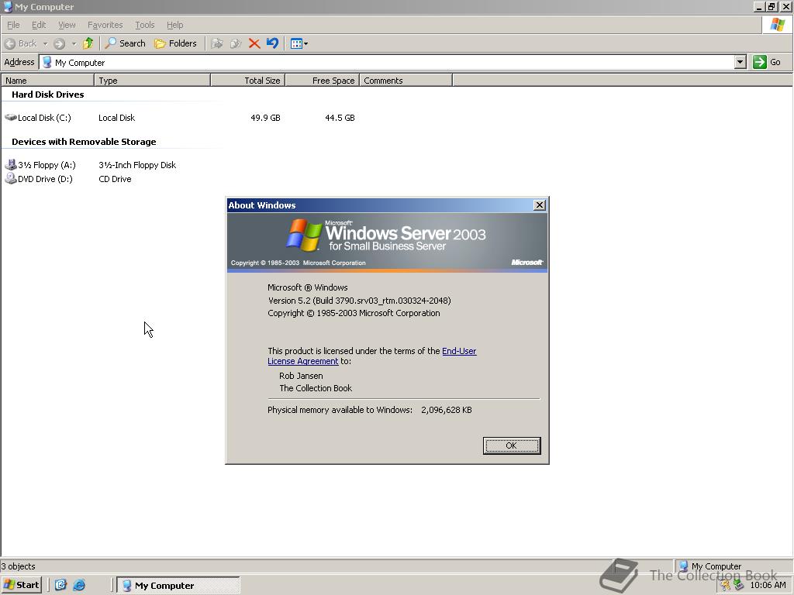Click the 44.5 GB free space value
Image resolution: width=794 pixels, height=595 pixels.
[x=340, y=118]
